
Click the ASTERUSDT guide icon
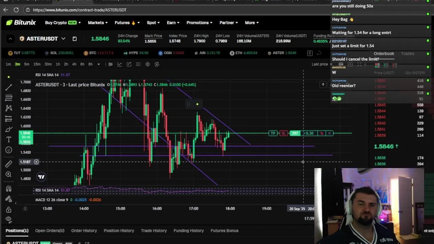[x=75, y=39]
